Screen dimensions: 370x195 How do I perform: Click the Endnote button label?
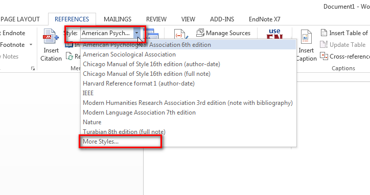pos(12,33)
